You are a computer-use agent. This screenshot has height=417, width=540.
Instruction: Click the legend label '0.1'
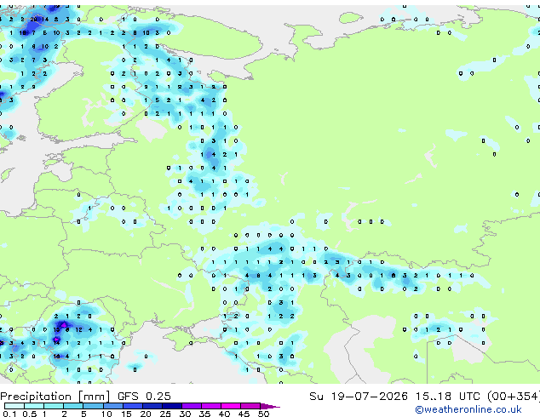[x=9, y=414]
